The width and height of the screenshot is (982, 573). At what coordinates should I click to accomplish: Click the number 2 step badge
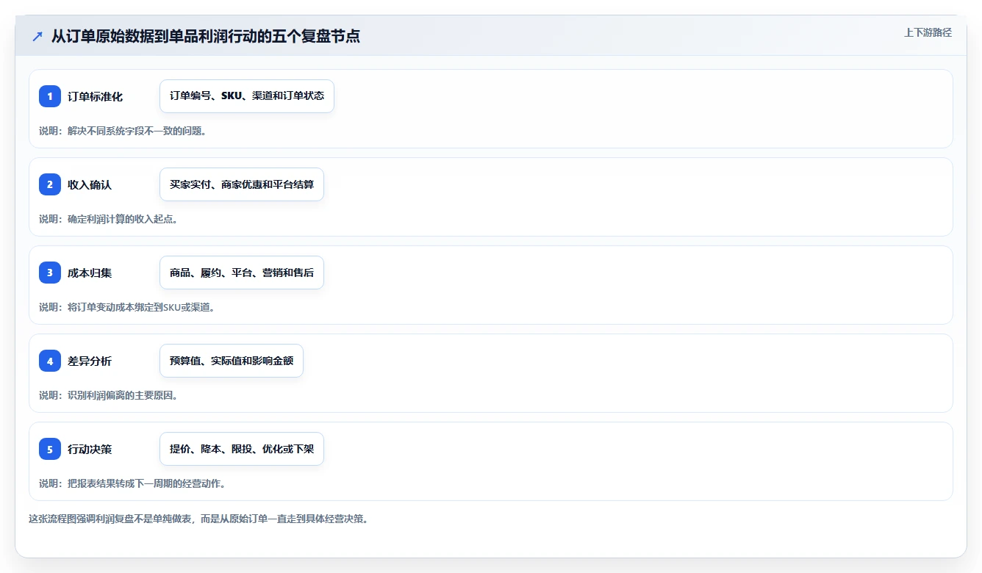(x=50, y=184)
